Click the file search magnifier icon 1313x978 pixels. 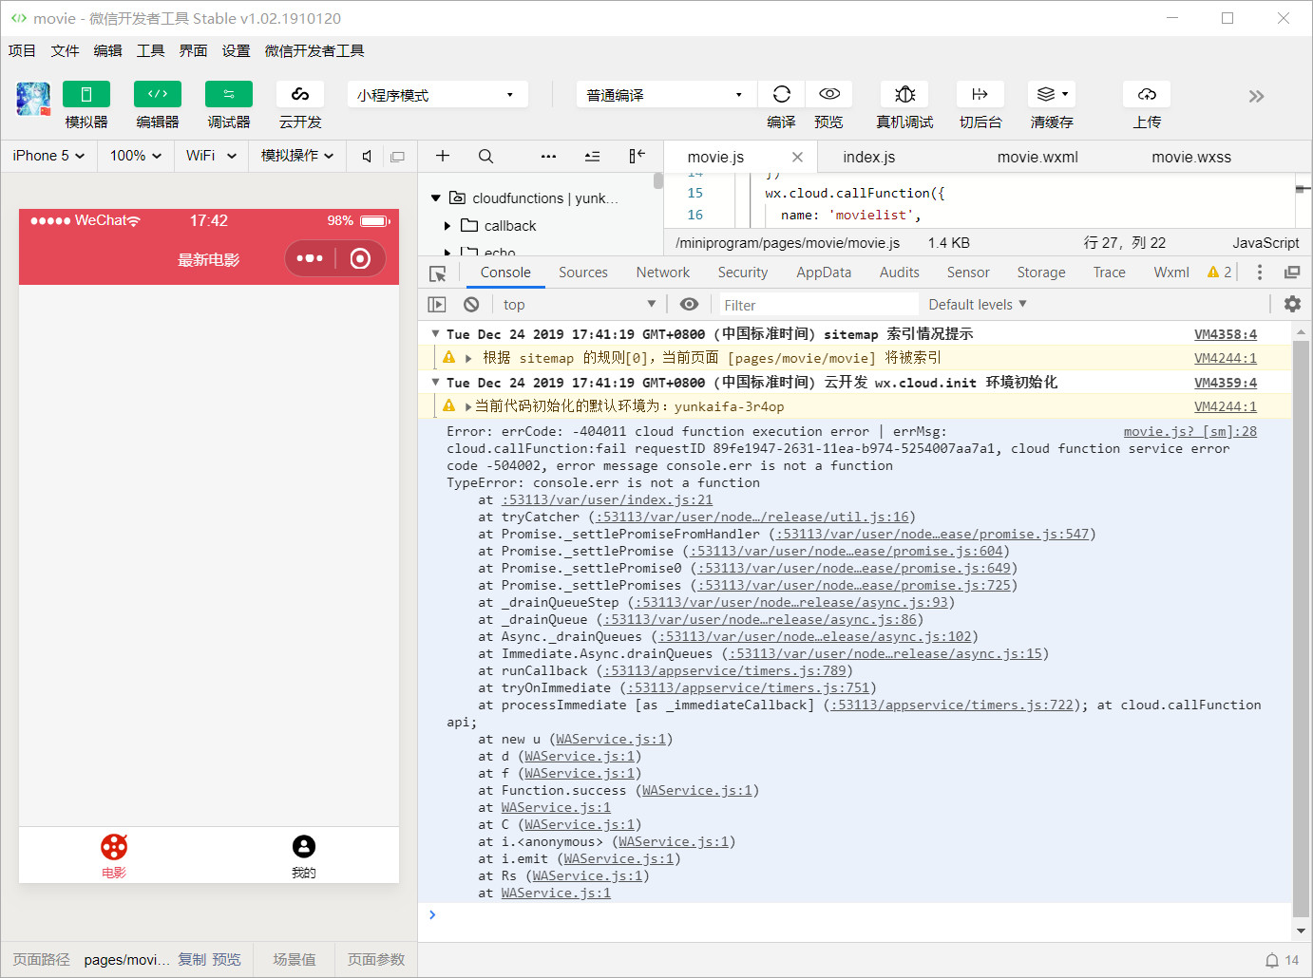(485, 156)
